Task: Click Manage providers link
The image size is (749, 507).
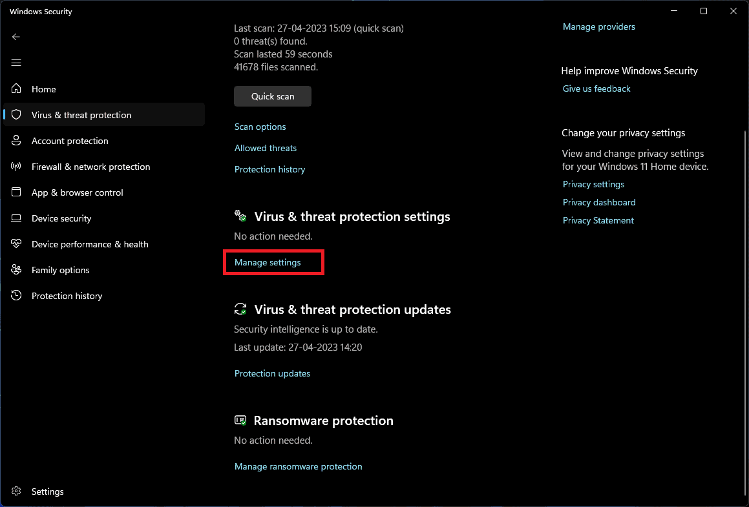Action: pyautogui.click(x=598, y=26)
